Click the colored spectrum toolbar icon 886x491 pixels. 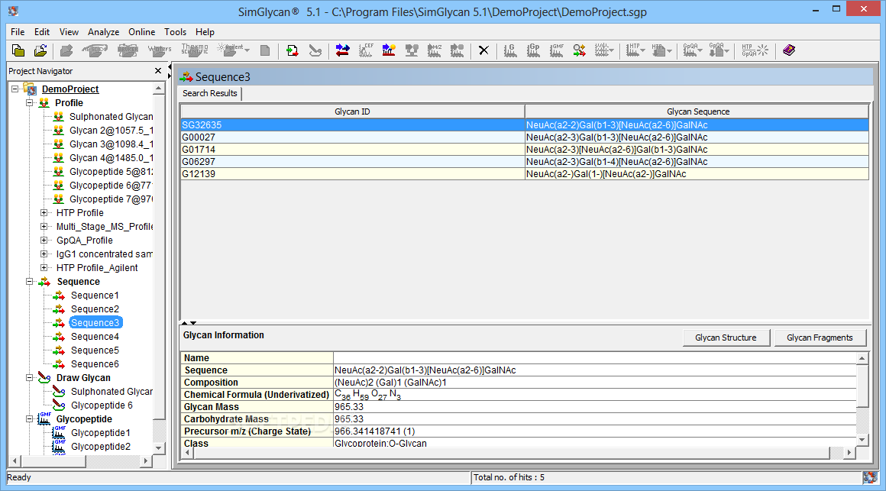pos(389,51)
